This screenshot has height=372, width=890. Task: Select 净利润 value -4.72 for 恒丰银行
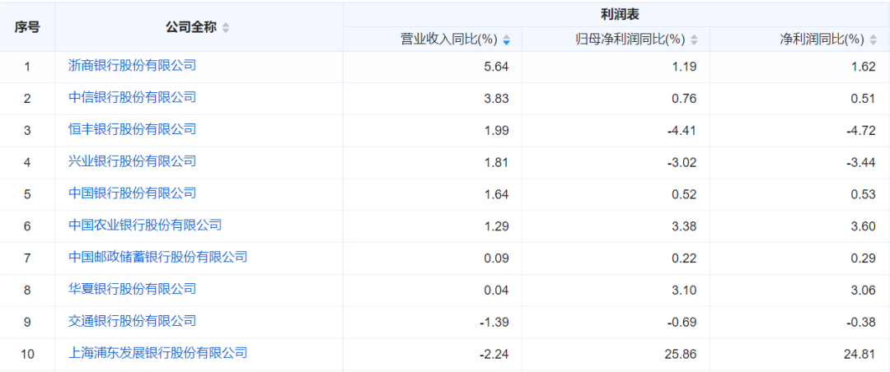pyautogui.click(x=862, y=130)
